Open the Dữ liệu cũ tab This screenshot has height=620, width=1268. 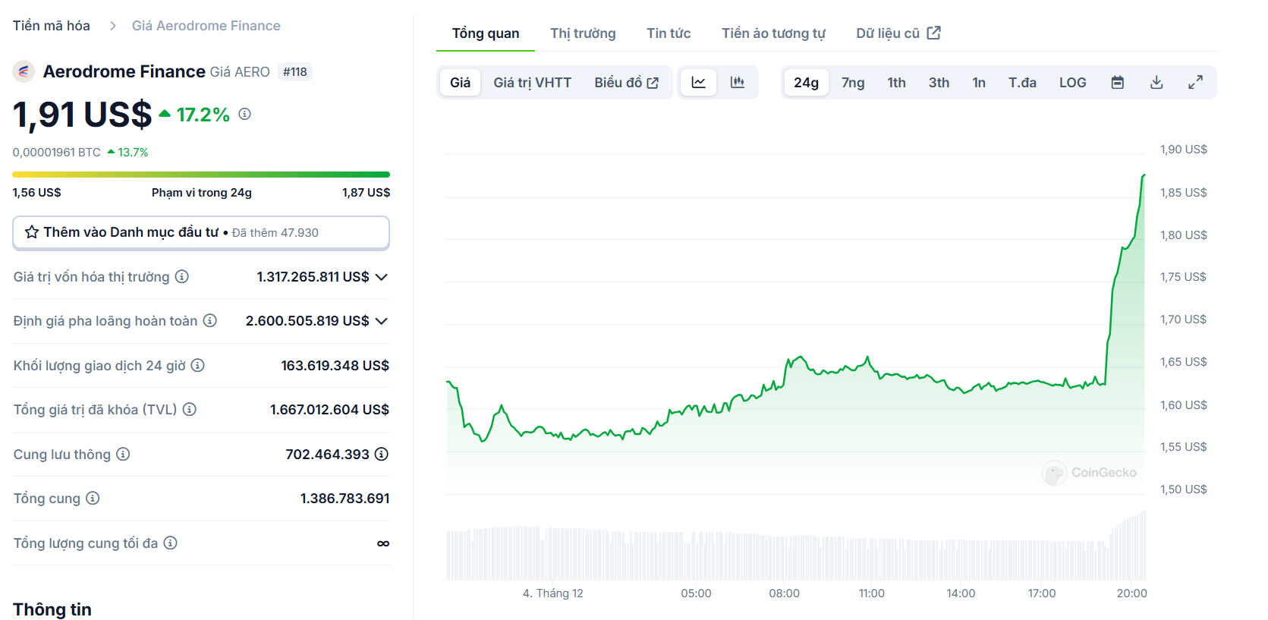[898, 33]
